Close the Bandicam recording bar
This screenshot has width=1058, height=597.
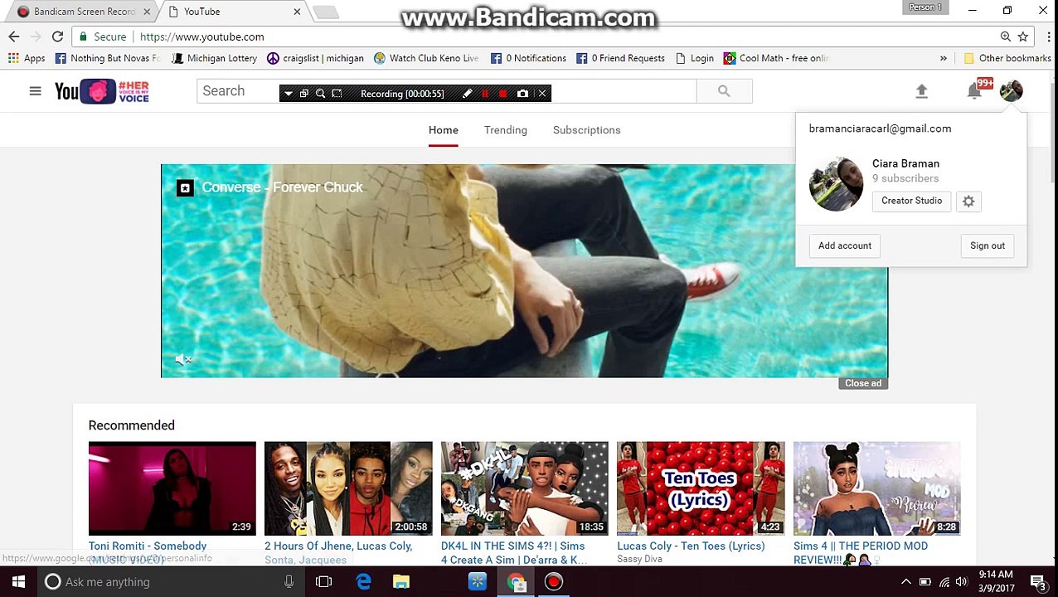point(542,94)
